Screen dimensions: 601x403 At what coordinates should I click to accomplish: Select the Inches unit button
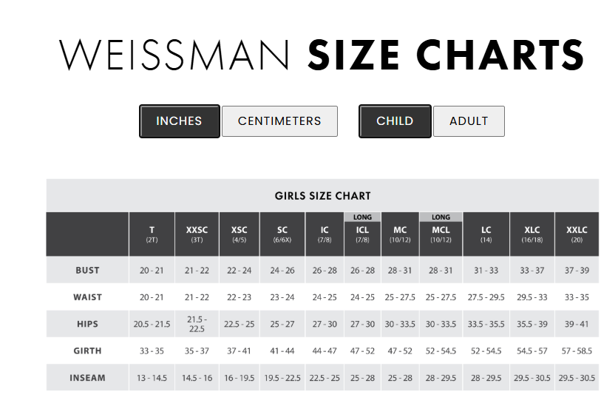tap(179, 121)
